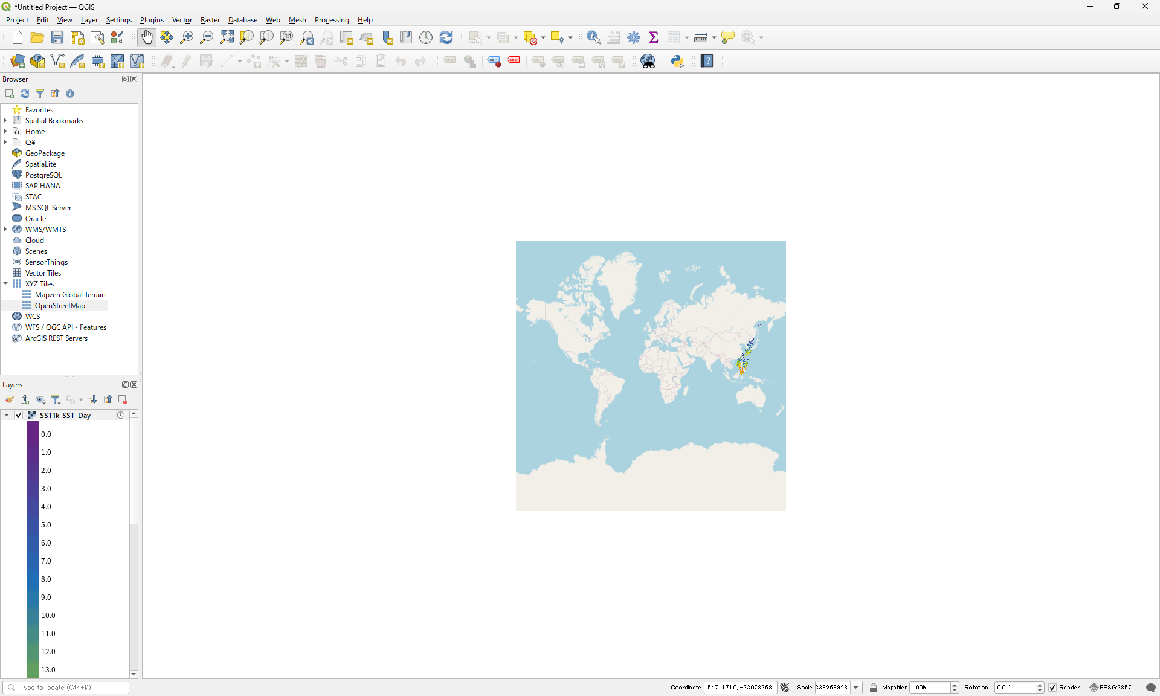Open the Processing menu
The image size is (1160, 696).
[331, 20]
